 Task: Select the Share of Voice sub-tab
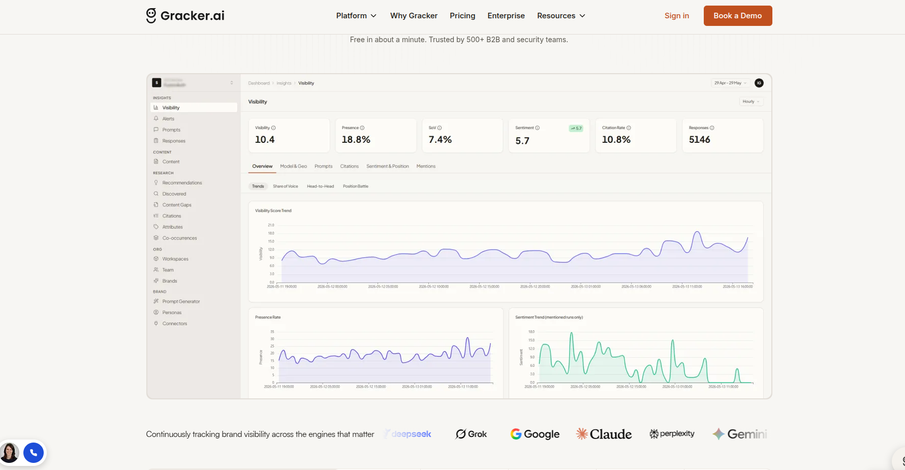tap(286, 186)
